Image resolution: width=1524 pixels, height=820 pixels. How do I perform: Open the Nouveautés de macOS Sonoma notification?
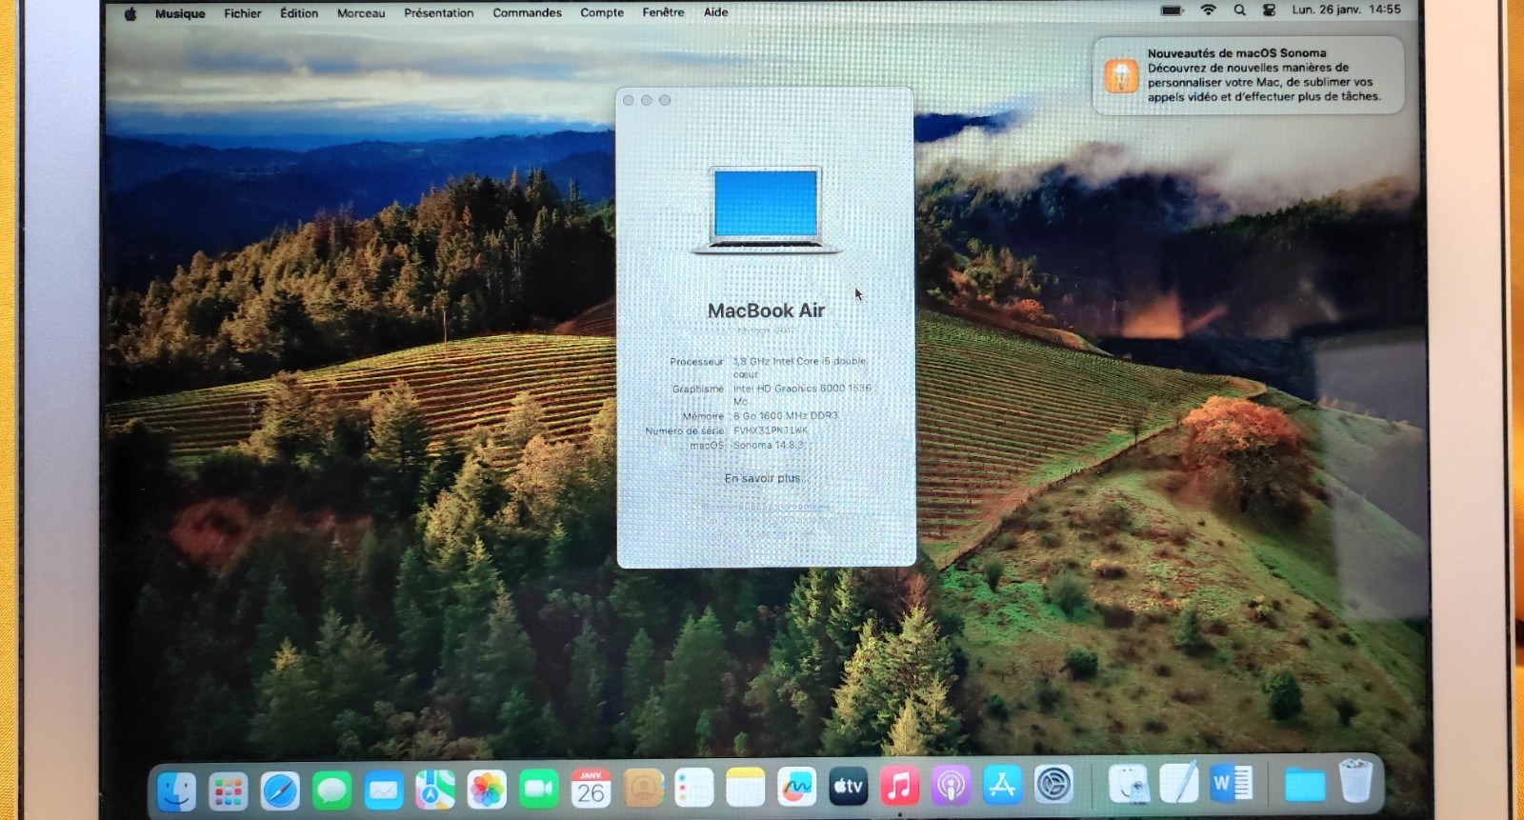point(1248,75)
